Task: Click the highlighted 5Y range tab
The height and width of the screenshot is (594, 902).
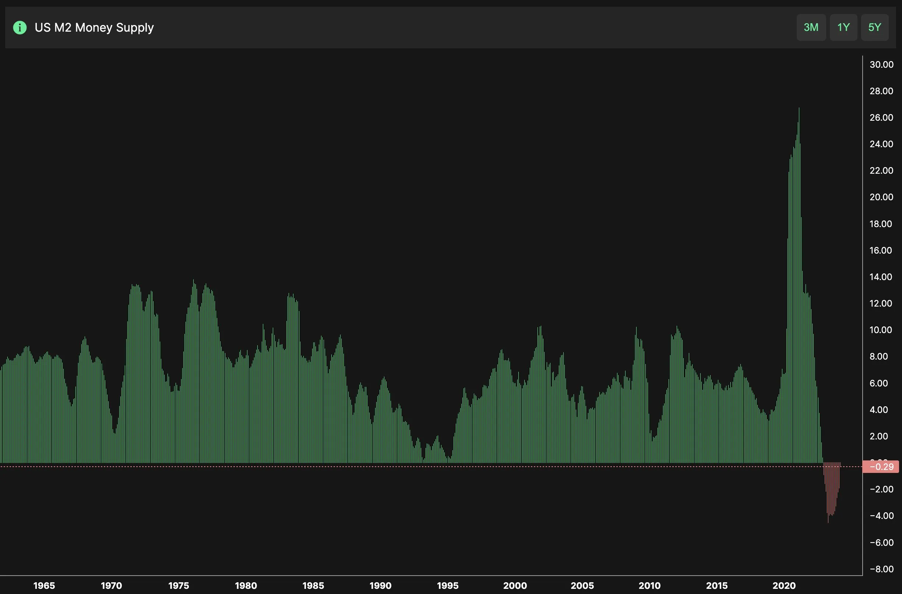Action: click(x=875, y=27)
